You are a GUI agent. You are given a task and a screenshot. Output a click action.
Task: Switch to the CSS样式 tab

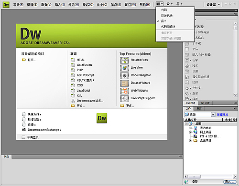point(190,103)
